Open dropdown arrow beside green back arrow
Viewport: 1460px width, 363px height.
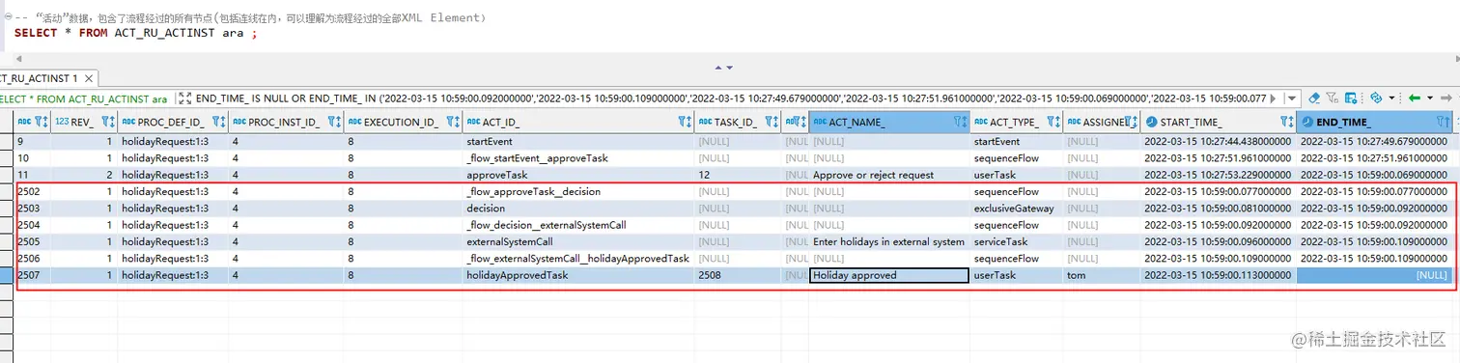pos(1430,98)
